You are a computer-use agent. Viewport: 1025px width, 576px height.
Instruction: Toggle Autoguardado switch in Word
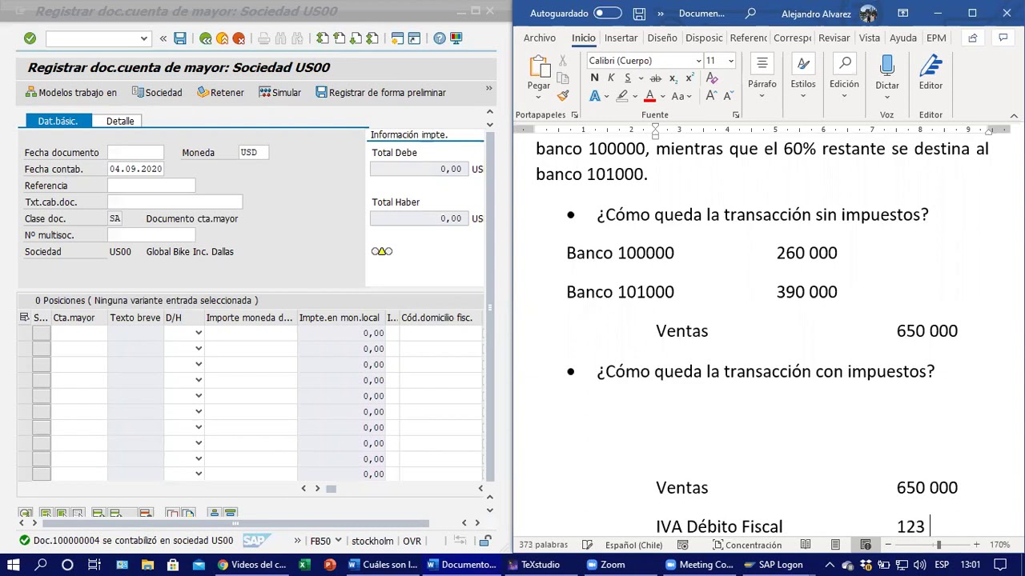tap(607, 14)
